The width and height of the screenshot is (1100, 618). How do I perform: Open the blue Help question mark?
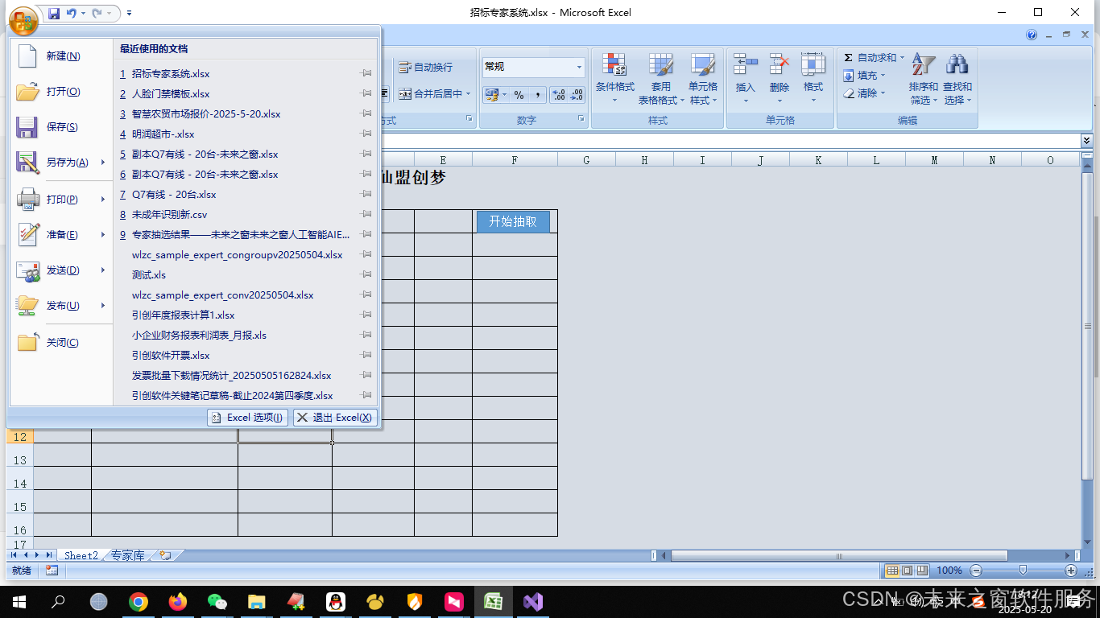[x=1032, y=35]
